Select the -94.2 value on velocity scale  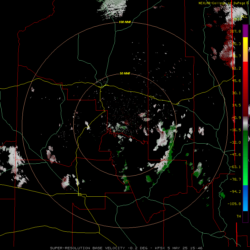click(235, 192)
